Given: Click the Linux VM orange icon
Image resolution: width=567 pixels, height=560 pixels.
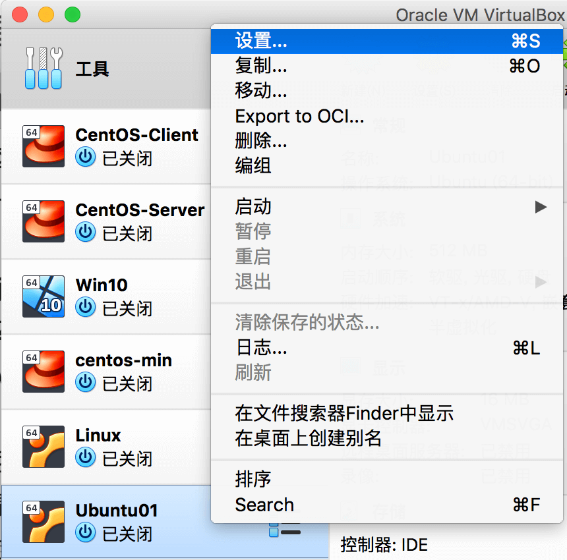Looking at the screenshot, I should coord(44,447).
